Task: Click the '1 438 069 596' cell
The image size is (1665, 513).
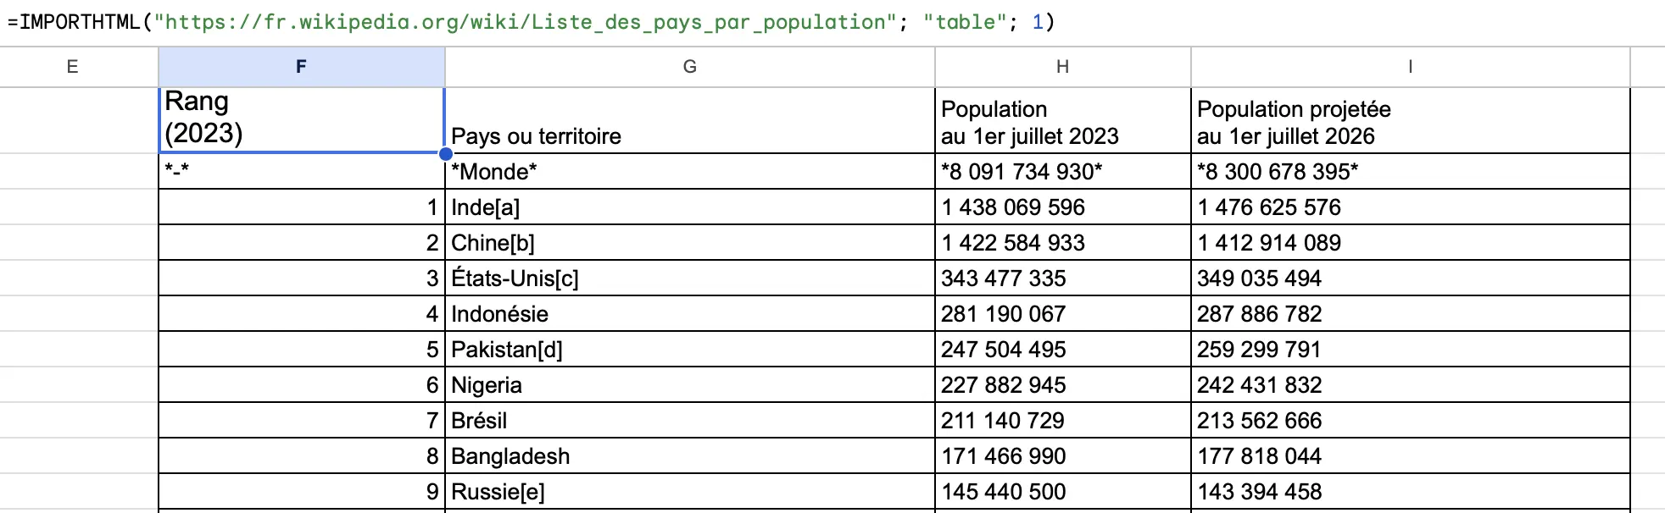Action: point(1063,207)
